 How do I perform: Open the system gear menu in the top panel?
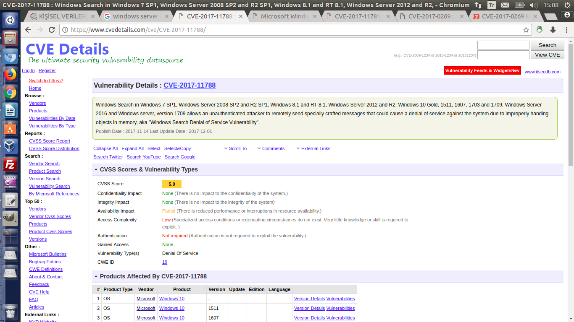click(x=566, y=5)
